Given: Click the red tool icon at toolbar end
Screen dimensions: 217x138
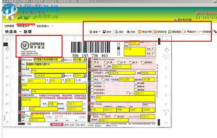Looking at the screenshot, I should [215, 32].
